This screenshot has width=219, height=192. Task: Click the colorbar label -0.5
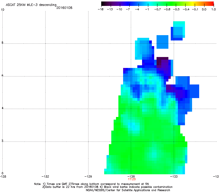(176, 9)
